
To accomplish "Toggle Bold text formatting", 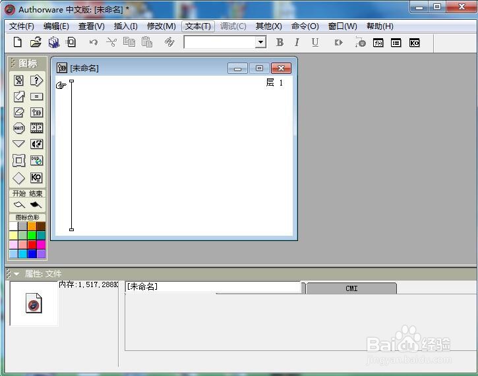I will pyautogui.click(x=280, y=42).
